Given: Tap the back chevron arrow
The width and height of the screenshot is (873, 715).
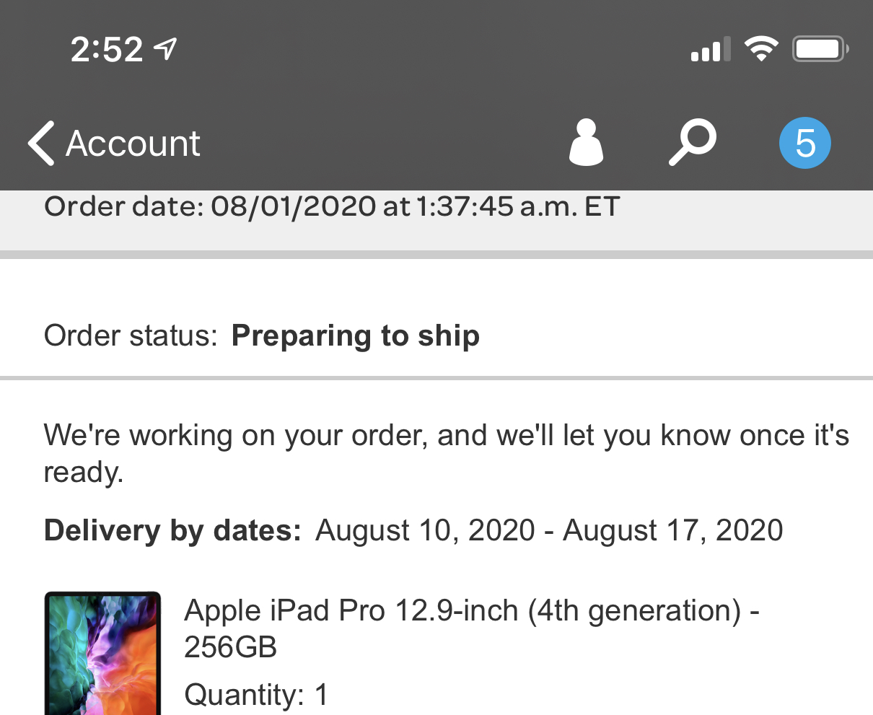Looking at the screenshot, I should 41,143.
